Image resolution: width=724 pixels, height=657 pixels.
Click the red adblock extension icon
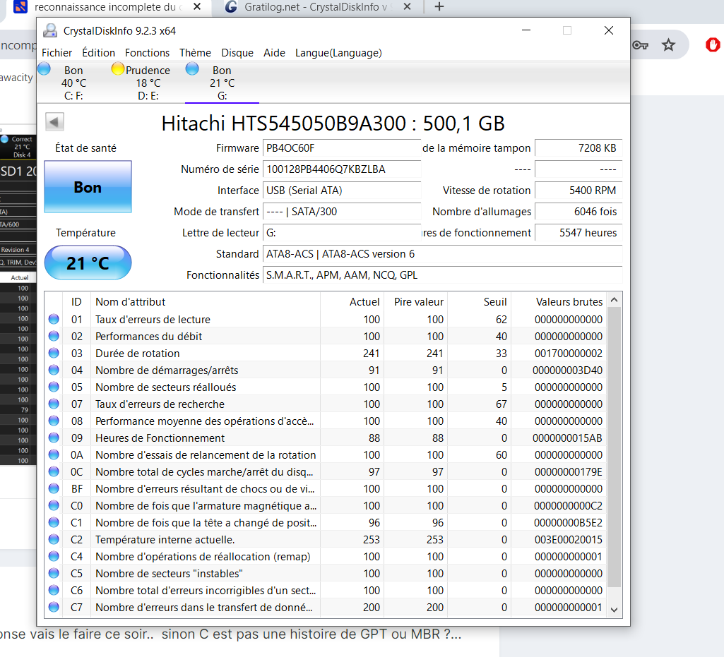[x=713, y=44]
